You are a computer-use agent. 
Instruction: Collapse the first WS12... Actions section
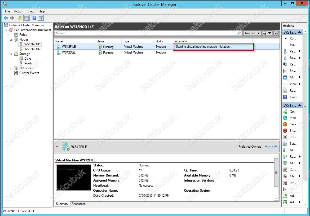(300, 32)
